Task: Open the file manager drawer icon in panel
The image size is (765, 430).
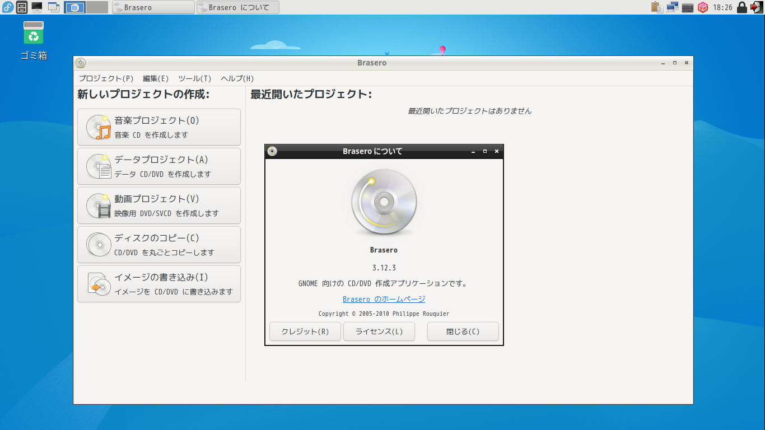Action: [x=22, y=7]
